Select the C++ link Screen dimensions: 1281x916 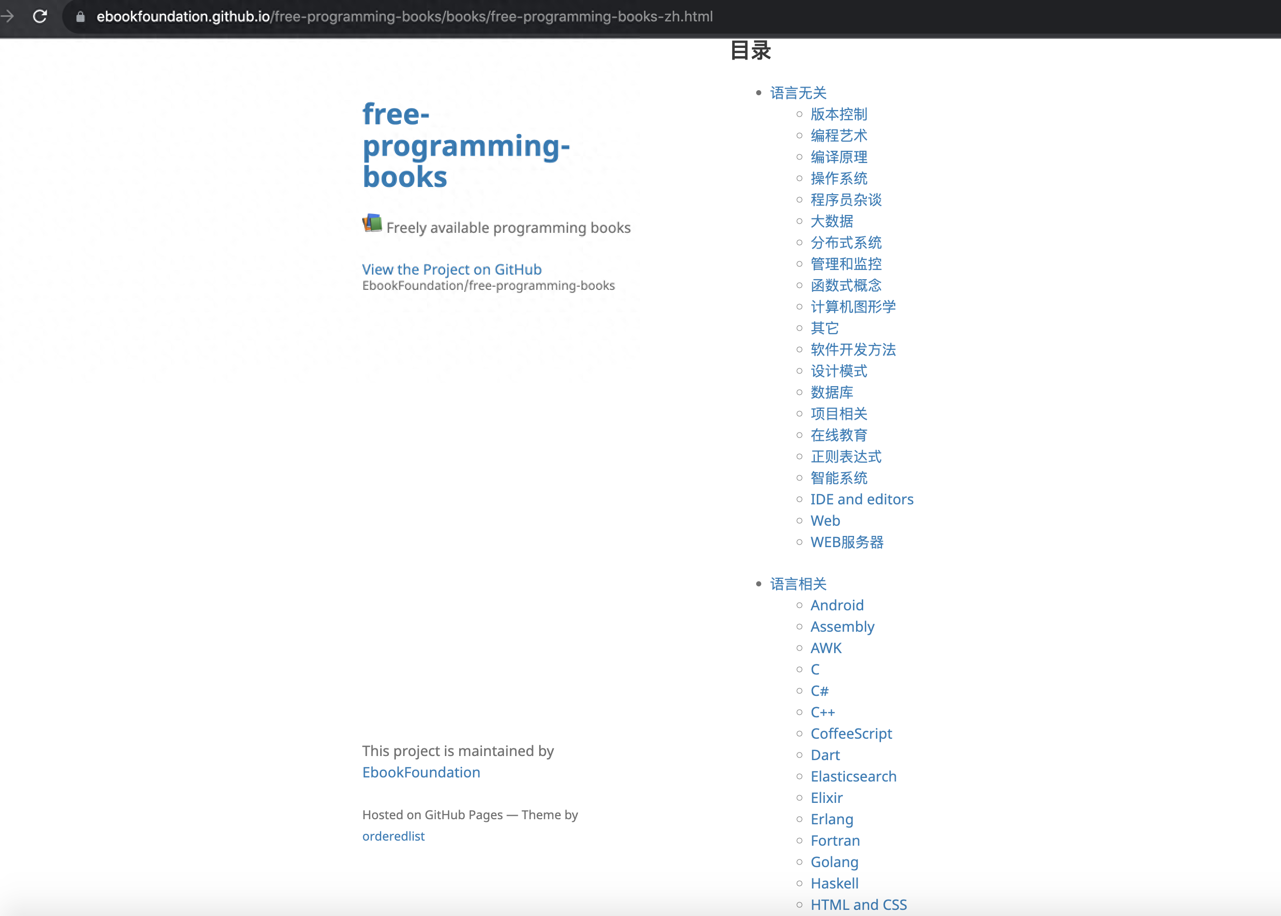[x=822, y=712]
